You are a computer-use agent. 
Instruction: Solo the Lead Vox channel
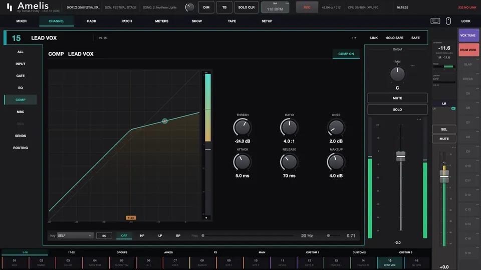(397, 109)
